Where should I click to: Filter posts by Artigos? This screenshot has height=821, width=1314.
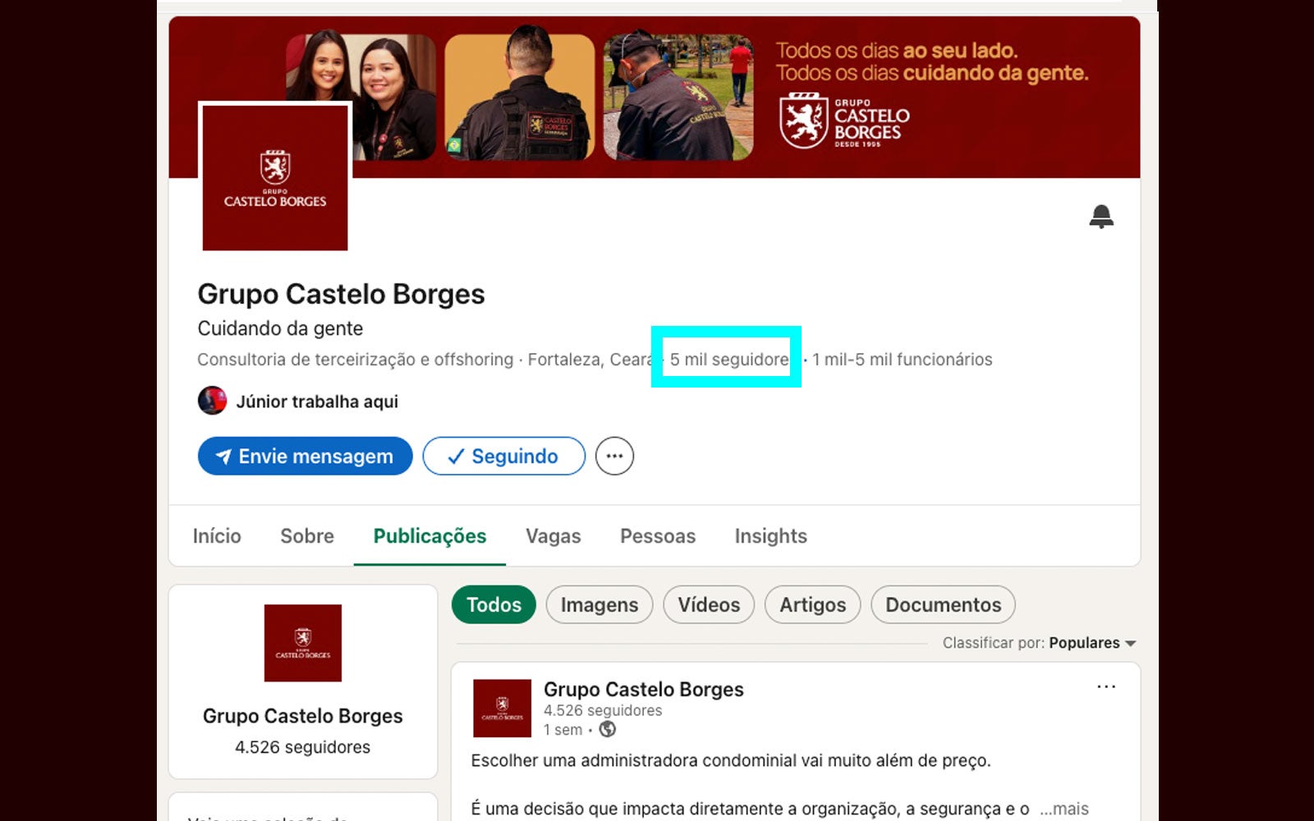[812, 605]
